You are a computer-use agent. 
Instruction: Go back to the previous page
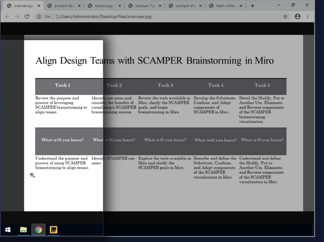click(x=7, y=17)
